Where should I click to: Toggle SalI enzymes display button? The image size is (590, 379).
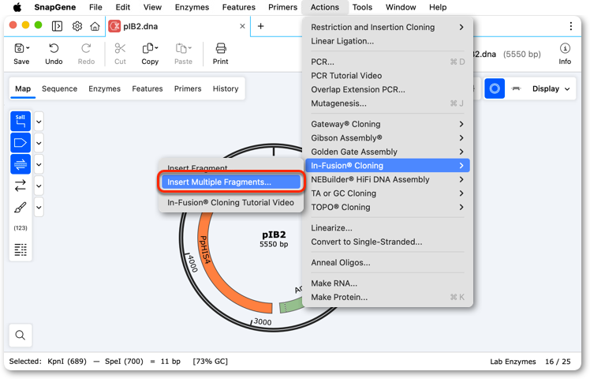click(21, 122)
